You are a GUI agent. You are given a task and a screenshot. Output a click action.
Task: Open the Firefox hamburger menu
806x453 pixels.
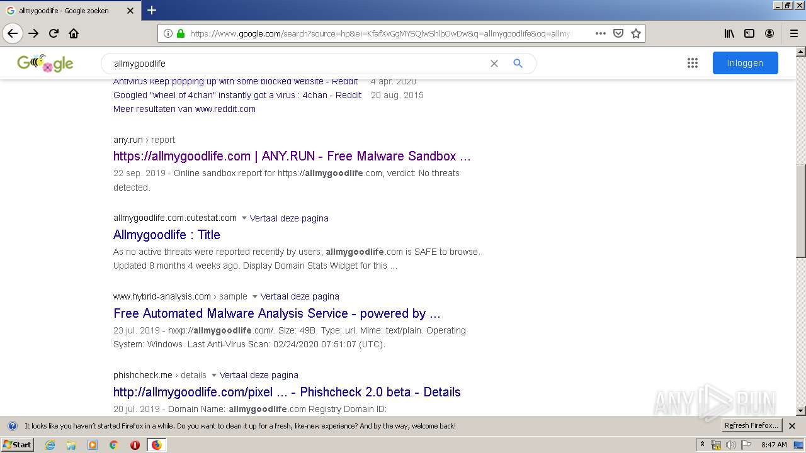click(794, 33)
